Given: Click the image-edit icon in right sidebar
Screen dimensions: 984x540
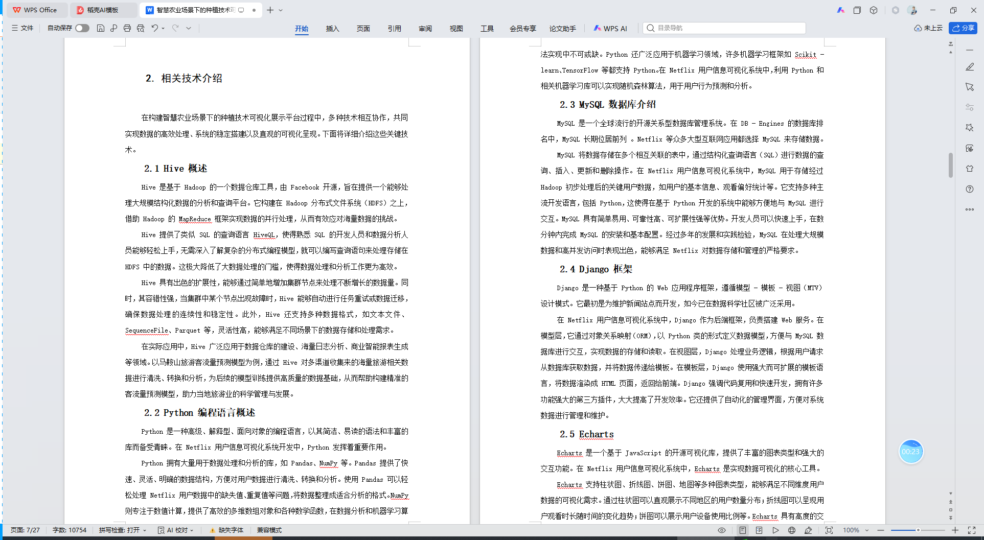Looking at the screenshot, I should (x=970, y=148).
